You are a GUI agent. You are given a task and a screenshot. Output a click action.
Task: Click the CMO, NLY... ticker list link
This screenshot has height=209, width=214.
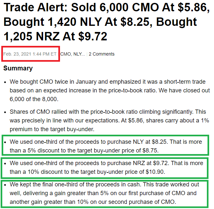click(x=73, y=54)
